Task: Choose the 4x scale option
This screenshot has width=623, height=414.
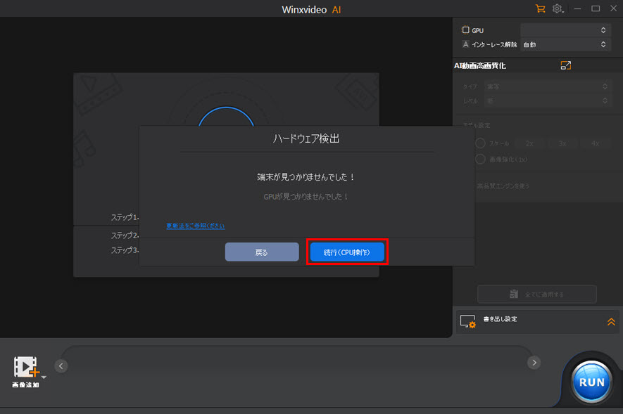Action: (x=595, y=143)
